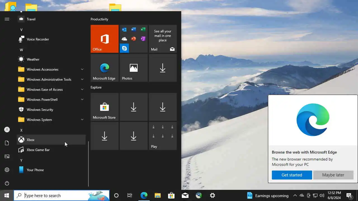This screenshot has width=358, height=201.
Task: Open the Photos tile
Action: click(134, 68)
